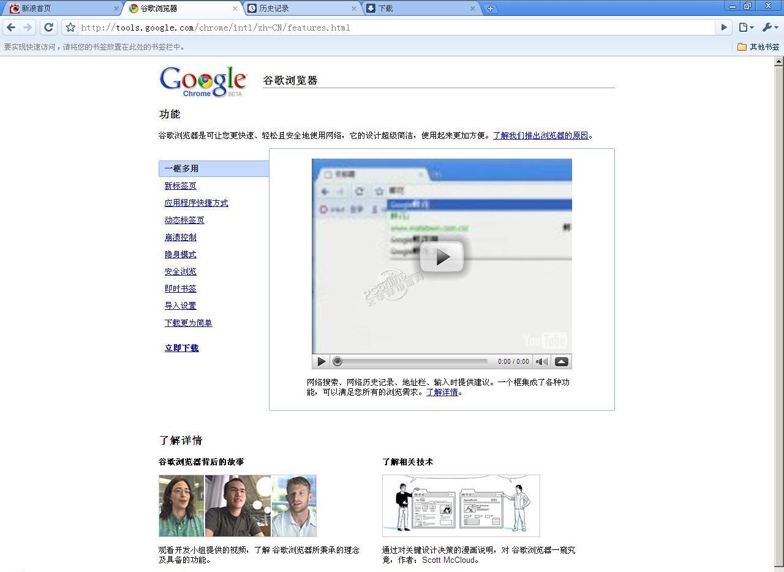Click the Go arrow beside the address bar
Screen dimensions: 784x572
[x=724, y=27]
